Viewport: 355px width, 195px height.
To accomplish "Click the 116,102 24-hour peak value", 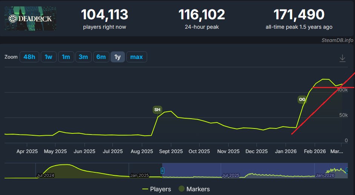I will 202,14.
